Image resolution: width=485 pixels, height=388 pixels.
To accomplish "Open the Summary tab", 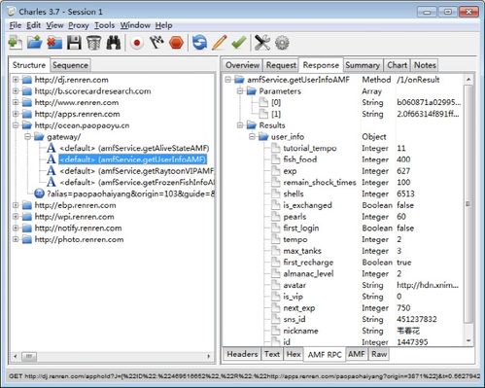I will point(363,65).
